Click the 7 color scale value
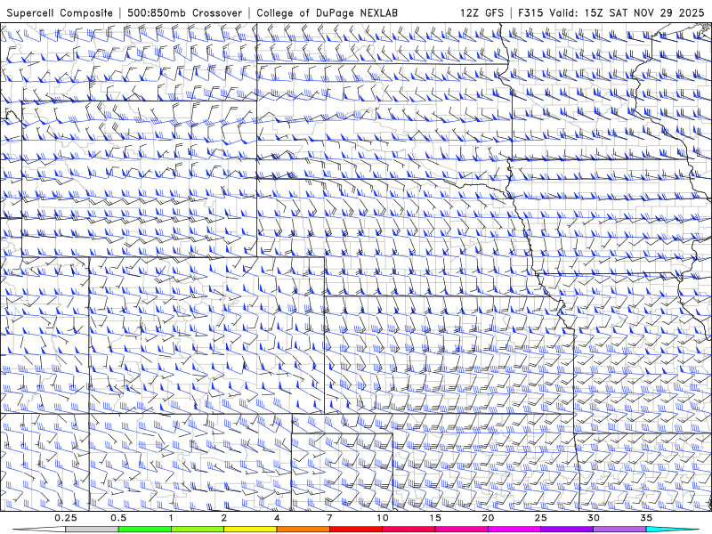 tap(329, 518)
